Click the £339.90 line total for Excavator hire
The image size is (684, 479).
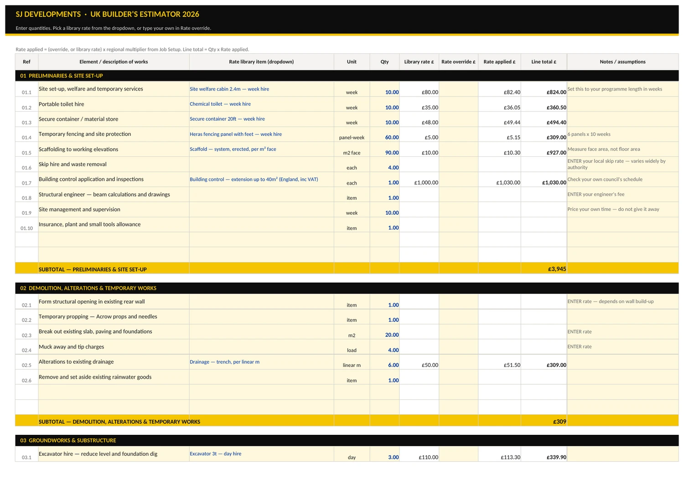pyautogui.click(x=544, y=454)
